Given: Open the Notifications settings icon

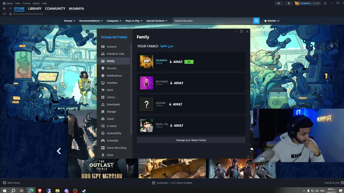Looking at the screenshot, I should click(x=103, y=76).
